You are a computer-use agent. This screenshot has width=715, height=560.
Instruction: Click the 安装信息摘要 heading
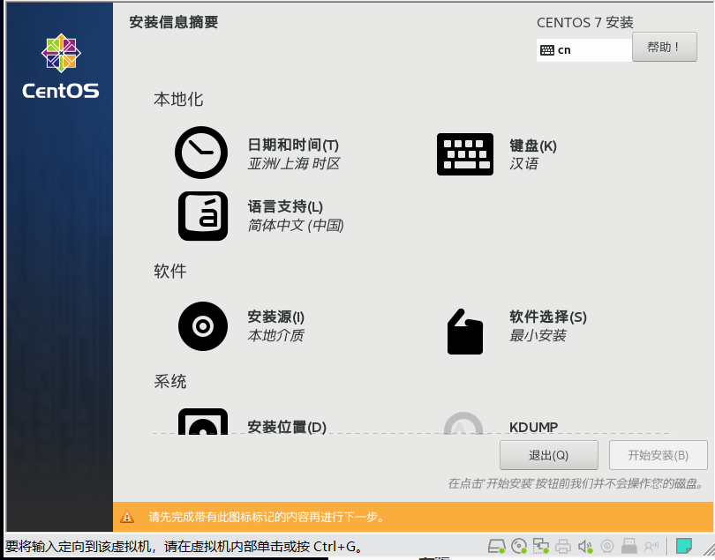coord(174,22)
